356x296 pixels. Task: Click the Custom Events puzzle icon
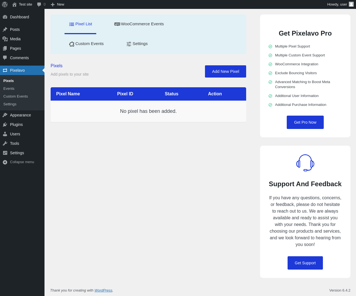click(72, 44)
